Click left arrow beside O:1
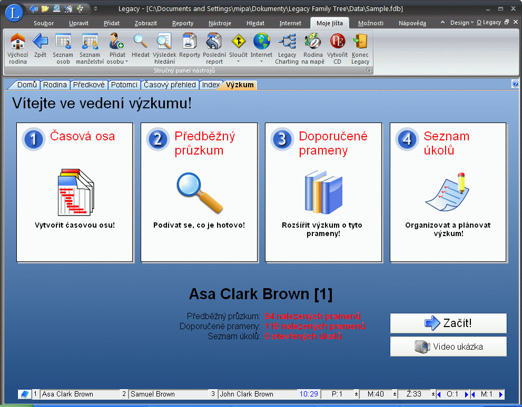Image resolution: width=522 pixels, height=407 pixels. coord(439,394)
